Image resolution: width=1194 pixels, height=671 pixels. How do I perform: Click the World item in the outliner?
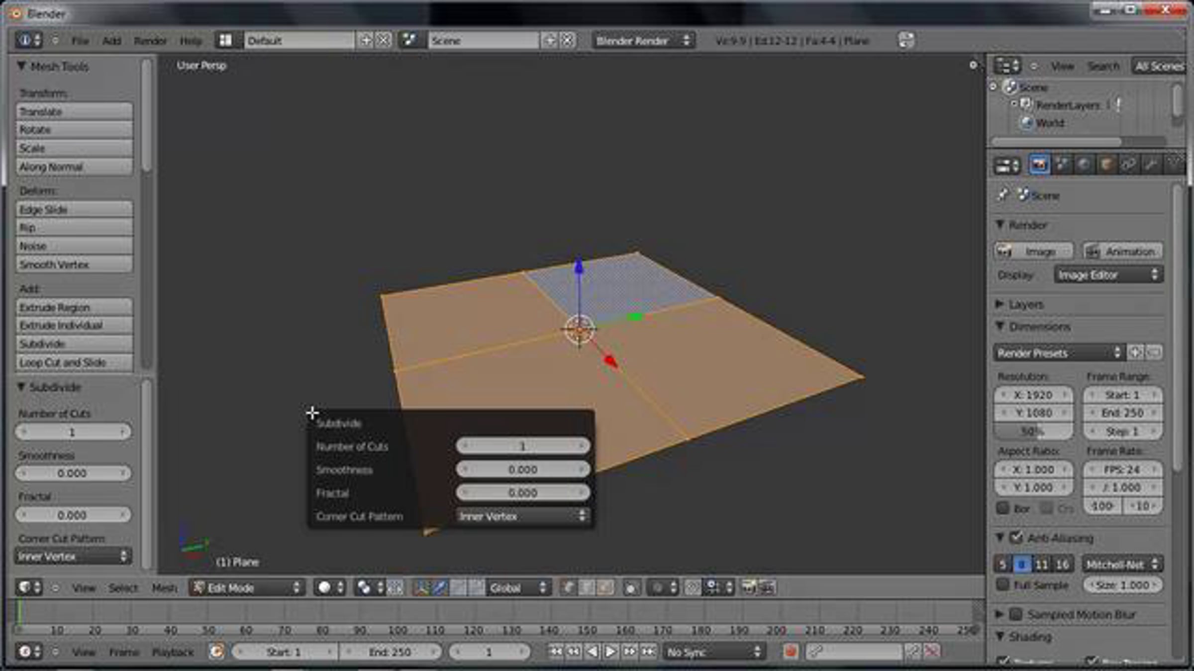[x=1050, y=123]
